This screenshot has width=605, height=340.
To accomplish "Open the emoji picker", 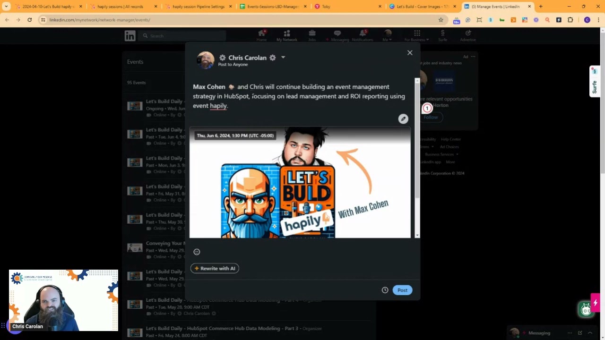I will pos(197,252).
